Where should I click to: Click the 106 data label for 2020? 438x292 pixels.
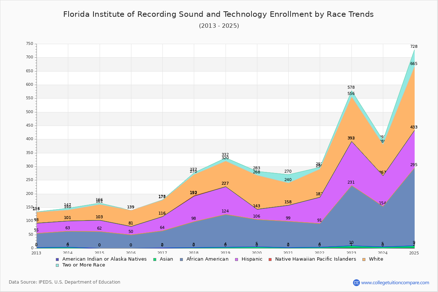point(256,216)
